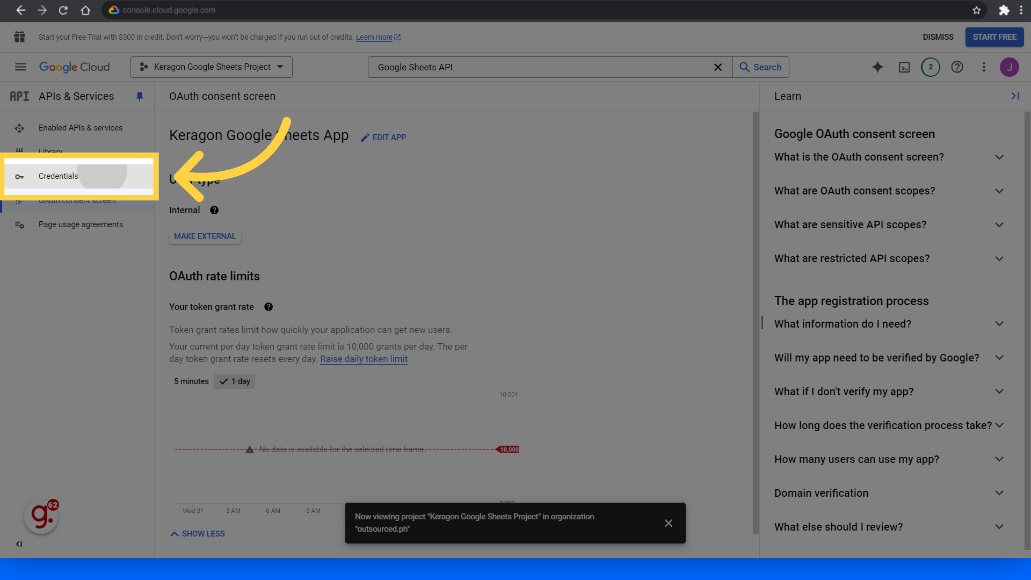View notifications badge showing 2
The width and height of the screenshot is (1031, 580).
(x=931, y=67)
